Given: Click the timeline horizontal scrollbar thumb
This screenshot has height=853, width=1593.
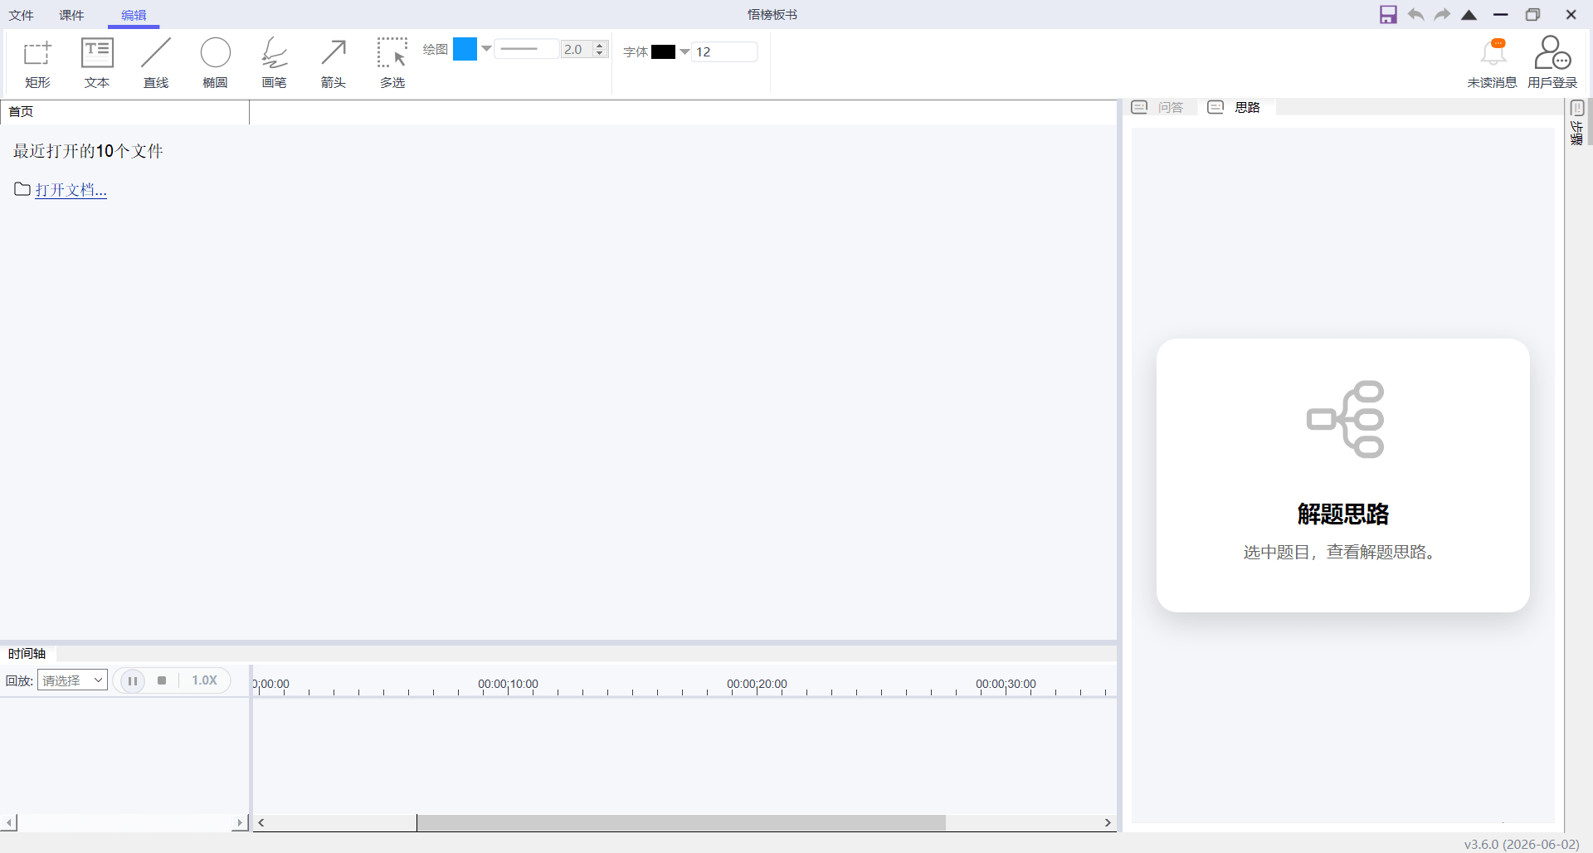Looking at the screenshot, I should point(681,822).
